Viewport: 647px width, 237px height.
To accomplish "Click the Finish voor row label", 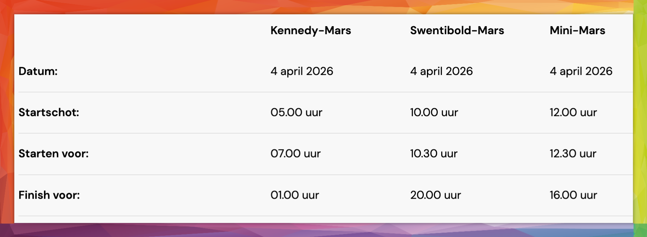I will click(x=49, y=195).
